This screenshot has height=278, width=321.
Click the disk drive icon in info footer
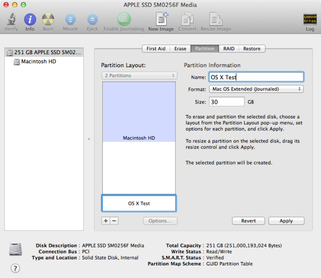16,249
